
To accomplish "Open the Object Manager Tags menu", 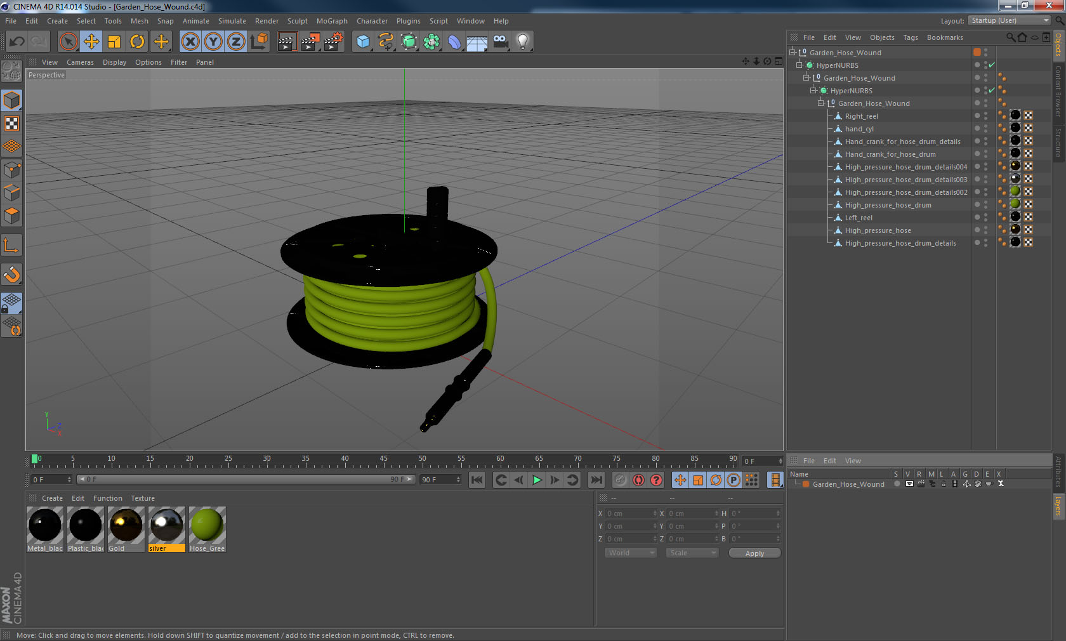I will click(911, 37).
